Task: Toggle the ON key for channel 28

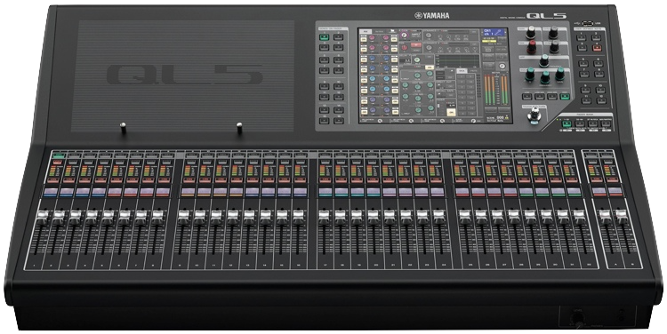Action: 510,180
